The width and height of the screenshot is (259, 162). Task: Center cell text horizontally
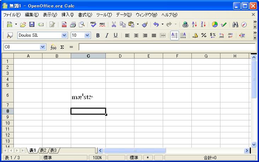136,35
